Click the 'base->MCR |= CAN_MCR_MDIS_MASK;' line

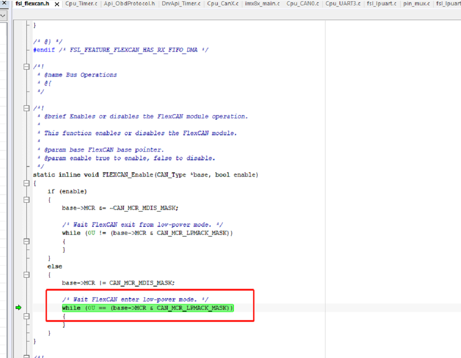tap(118, 283)
